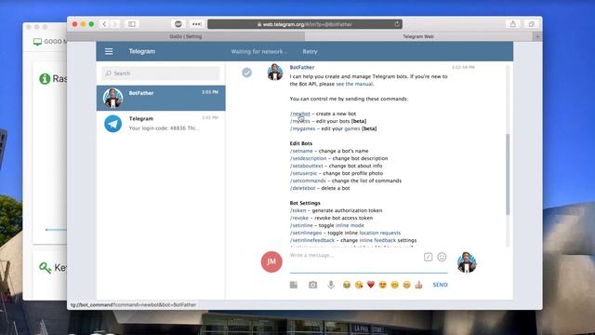
Task: Click the /deletebot command link
Action: (302, 188)
